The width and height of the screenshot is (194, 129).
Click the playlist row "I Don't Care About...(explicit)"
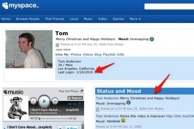[x=29, y=127]
